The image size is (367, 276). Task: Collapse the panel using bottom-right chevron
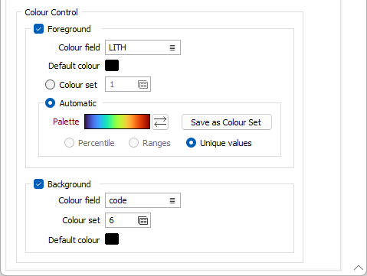[x=359, y=268]
